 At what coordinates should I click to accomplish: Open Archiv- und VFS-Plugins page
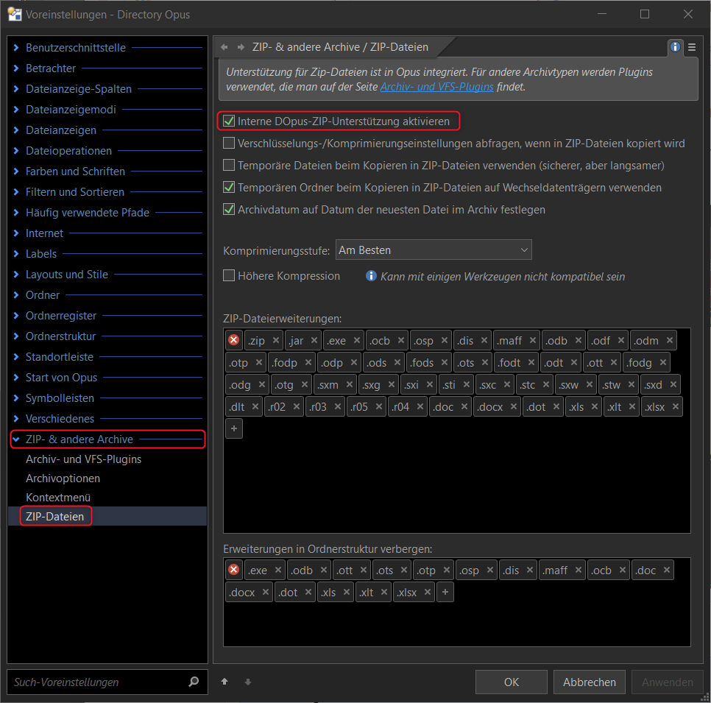(x=83, y=459)
